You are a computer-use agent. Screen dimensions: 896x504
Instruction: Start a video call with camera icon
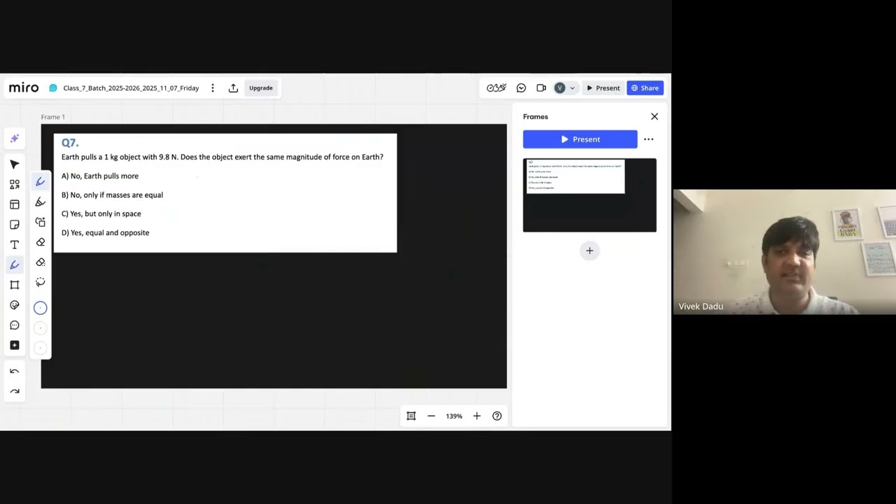(541, 88)
